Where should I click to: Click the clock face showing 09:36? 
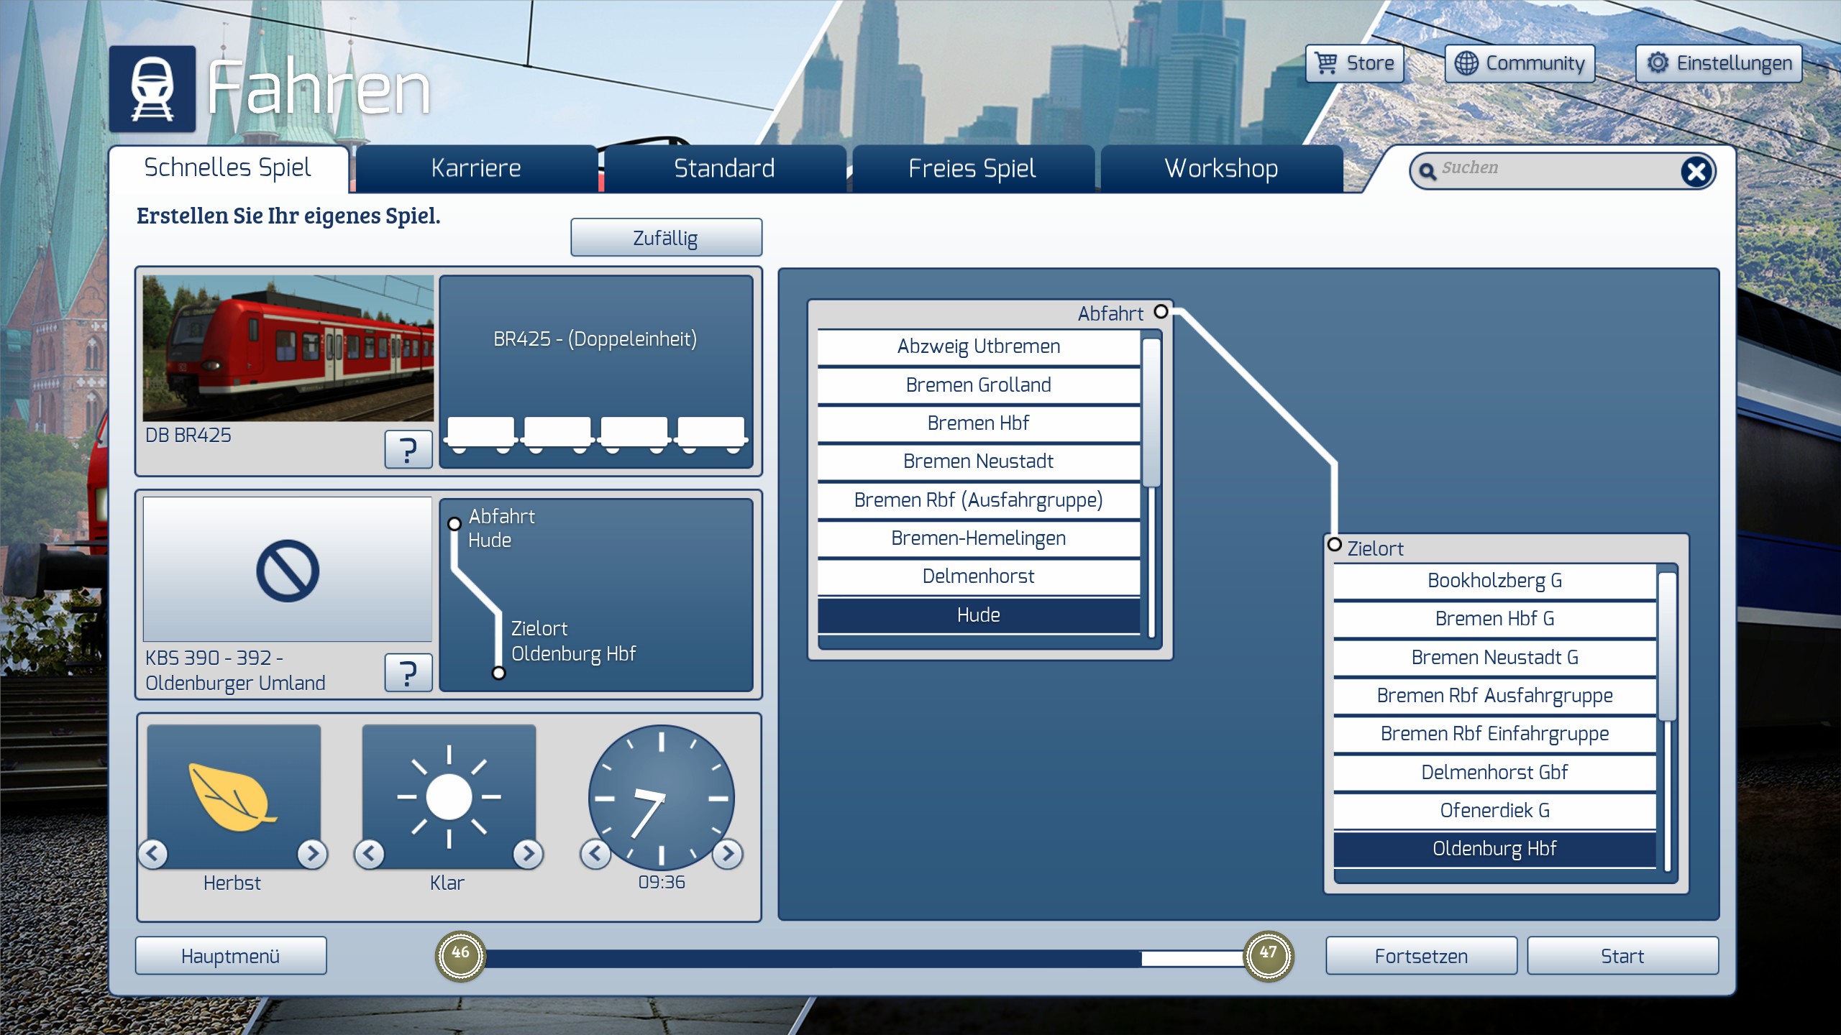661,796
